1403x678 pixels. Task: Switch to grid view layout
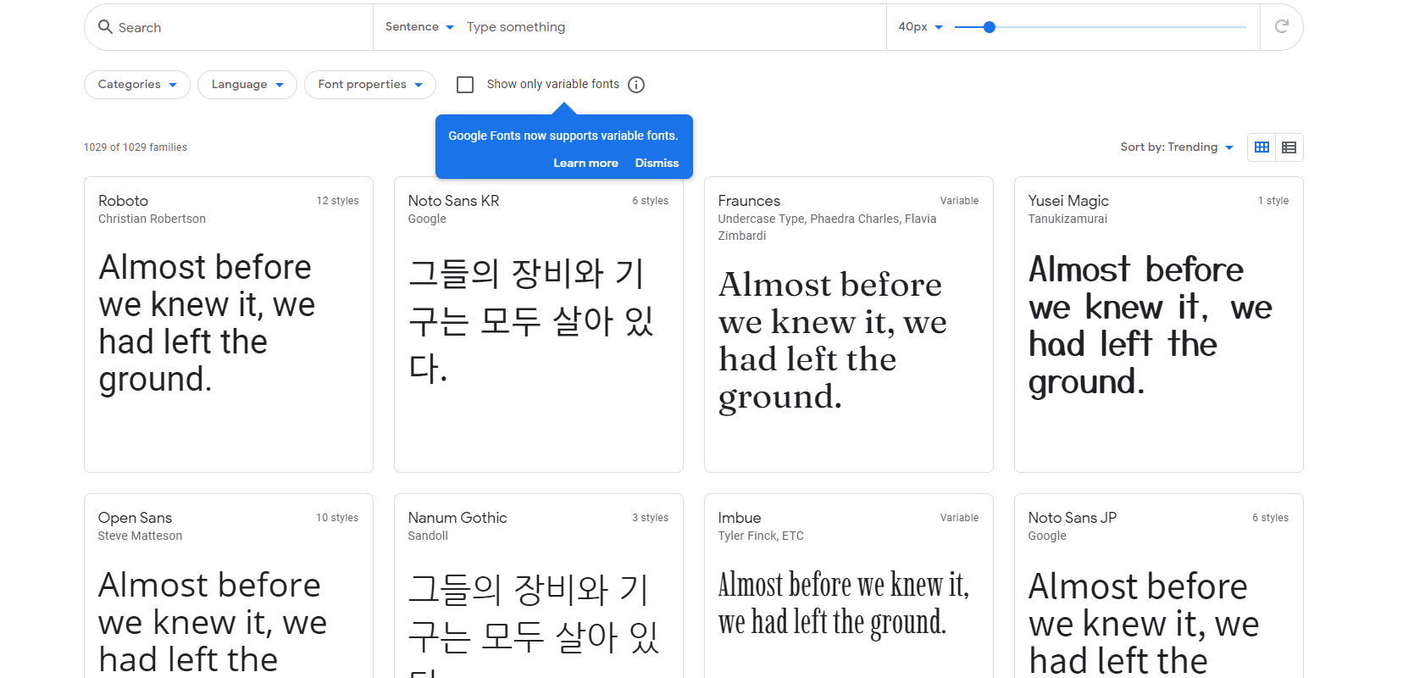pos(1262,147)
